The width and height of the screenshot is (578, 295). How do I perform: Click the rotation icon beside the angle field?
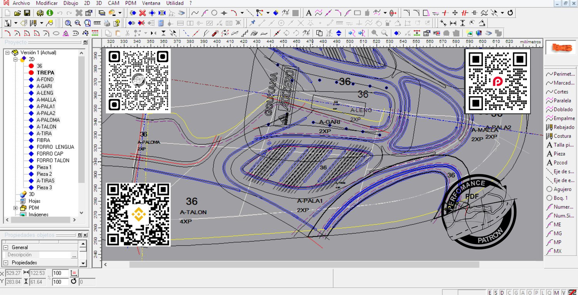[74, 282]
